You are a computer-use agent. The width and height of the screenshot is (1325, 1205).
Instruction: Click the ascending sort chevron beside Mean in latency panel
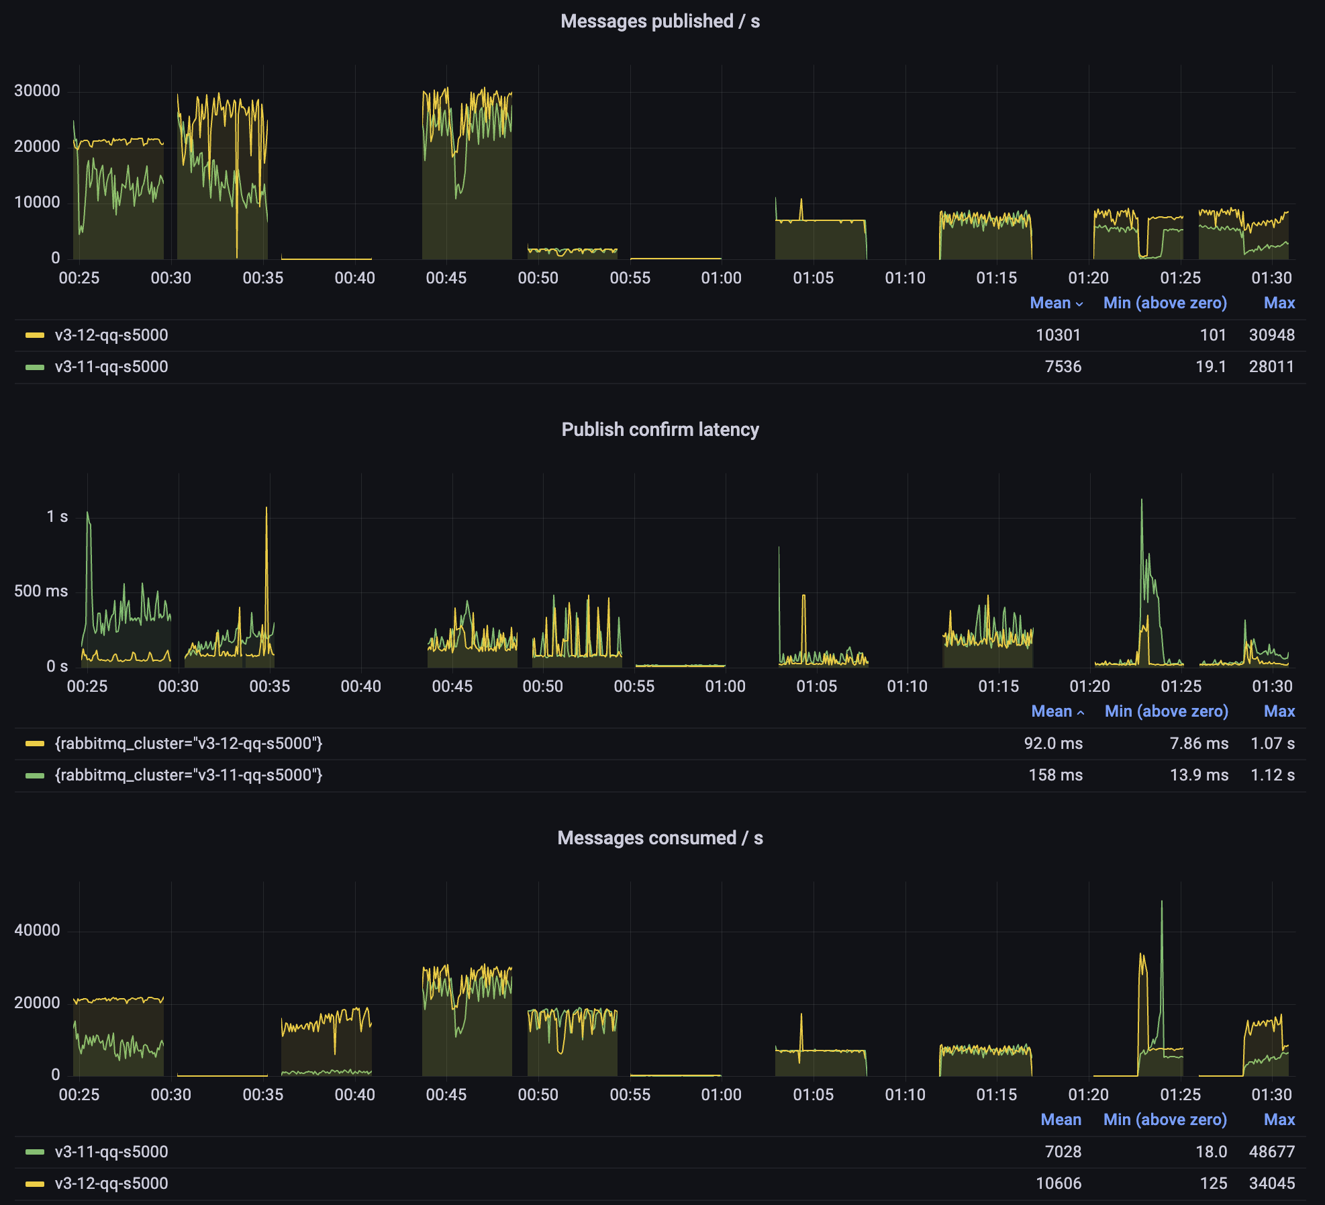pos(1080,711)
